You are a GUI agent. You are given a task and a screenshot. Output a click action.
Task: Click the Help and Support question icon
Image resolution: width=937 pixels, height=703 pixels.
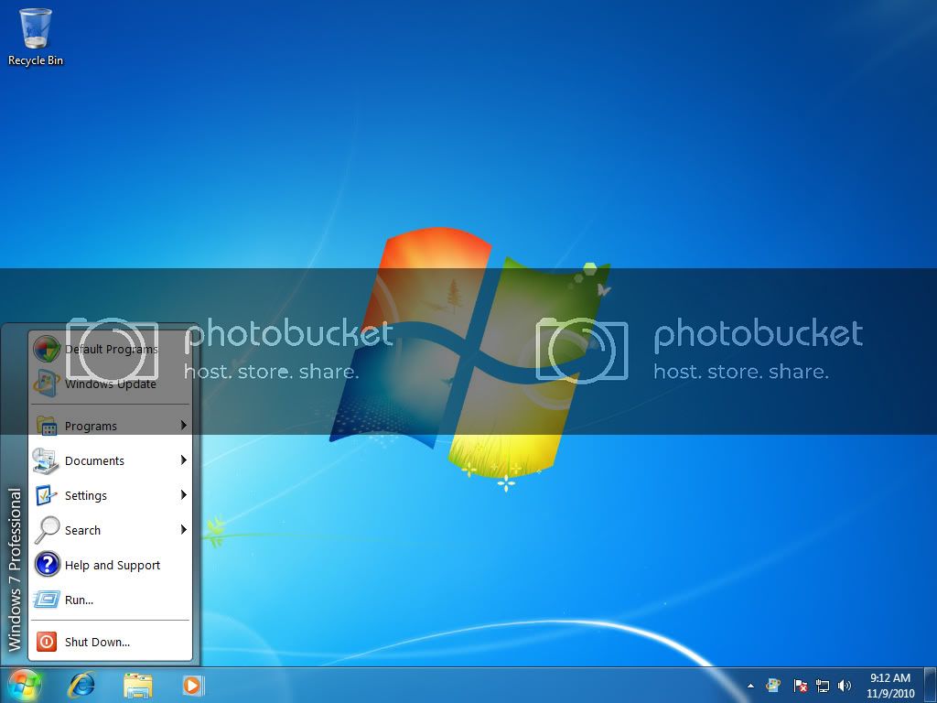tap(47, 564)
